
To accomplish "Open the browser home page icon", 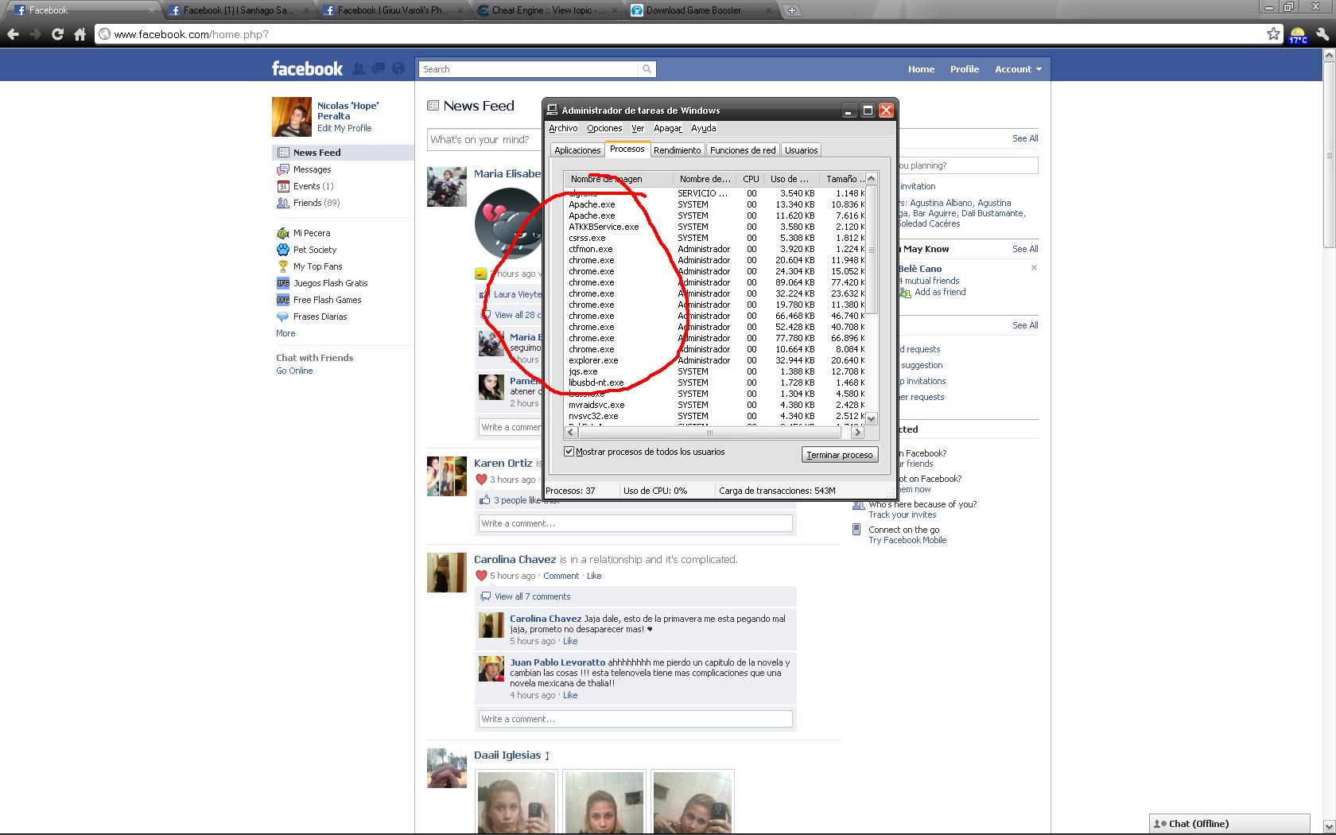I will tap(80, 34).
